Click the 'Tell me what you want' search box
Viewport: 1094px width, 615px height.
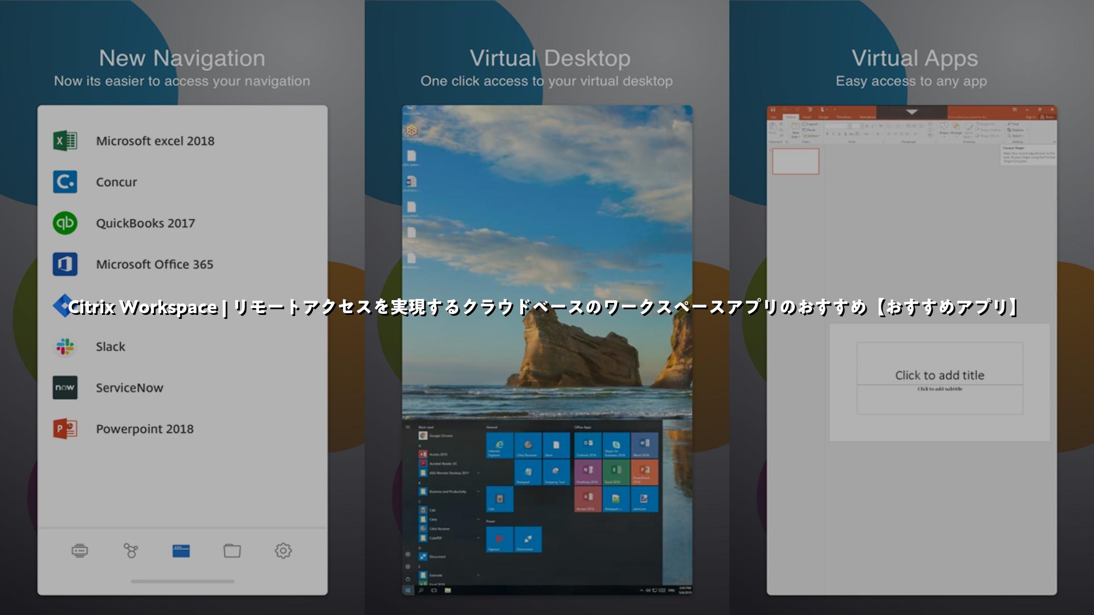(968, 117)
